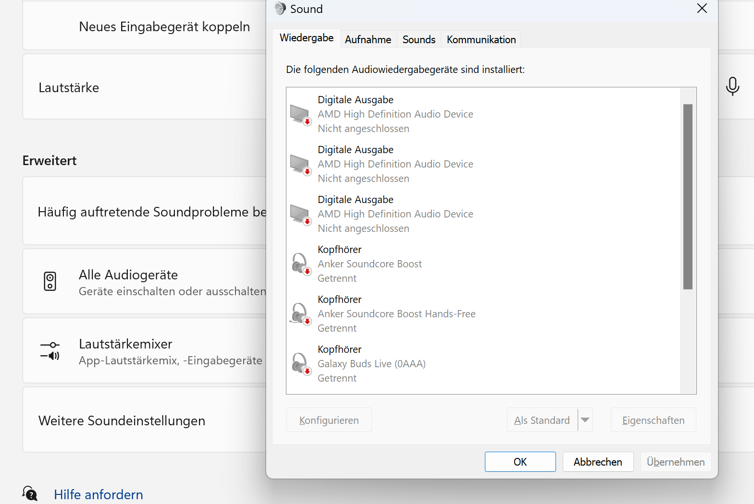Viewport: 754px width, 504px height.
Task: Confirm the Sound dialog with OK
Action: pyautogui.click(x=520, y=462)
